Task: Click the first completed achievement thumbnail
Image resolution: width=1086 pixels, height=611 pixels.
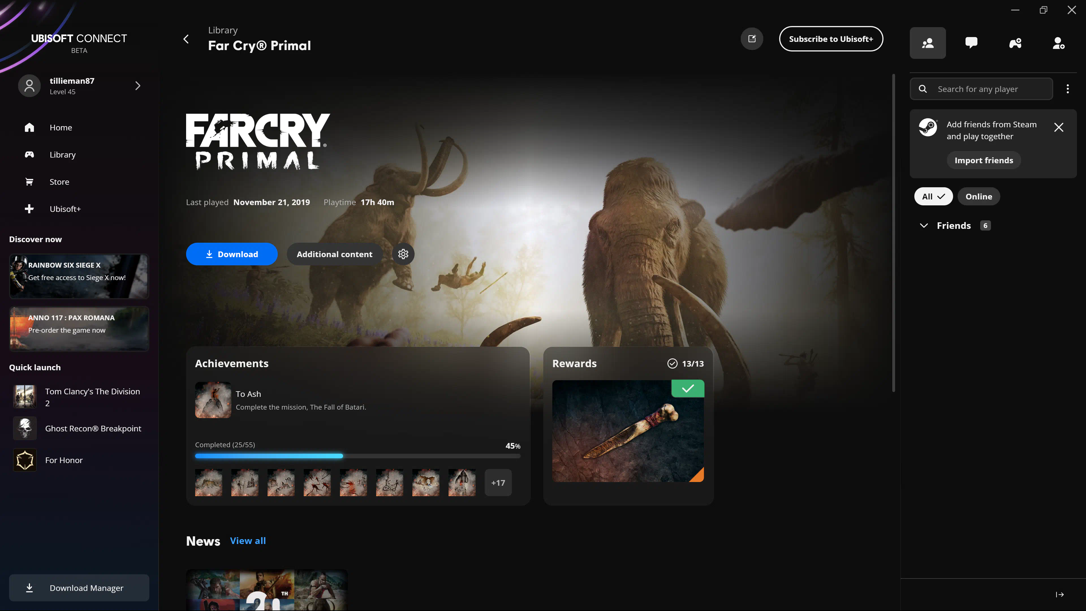Action: pyautogui.click(x=209, y=482)
